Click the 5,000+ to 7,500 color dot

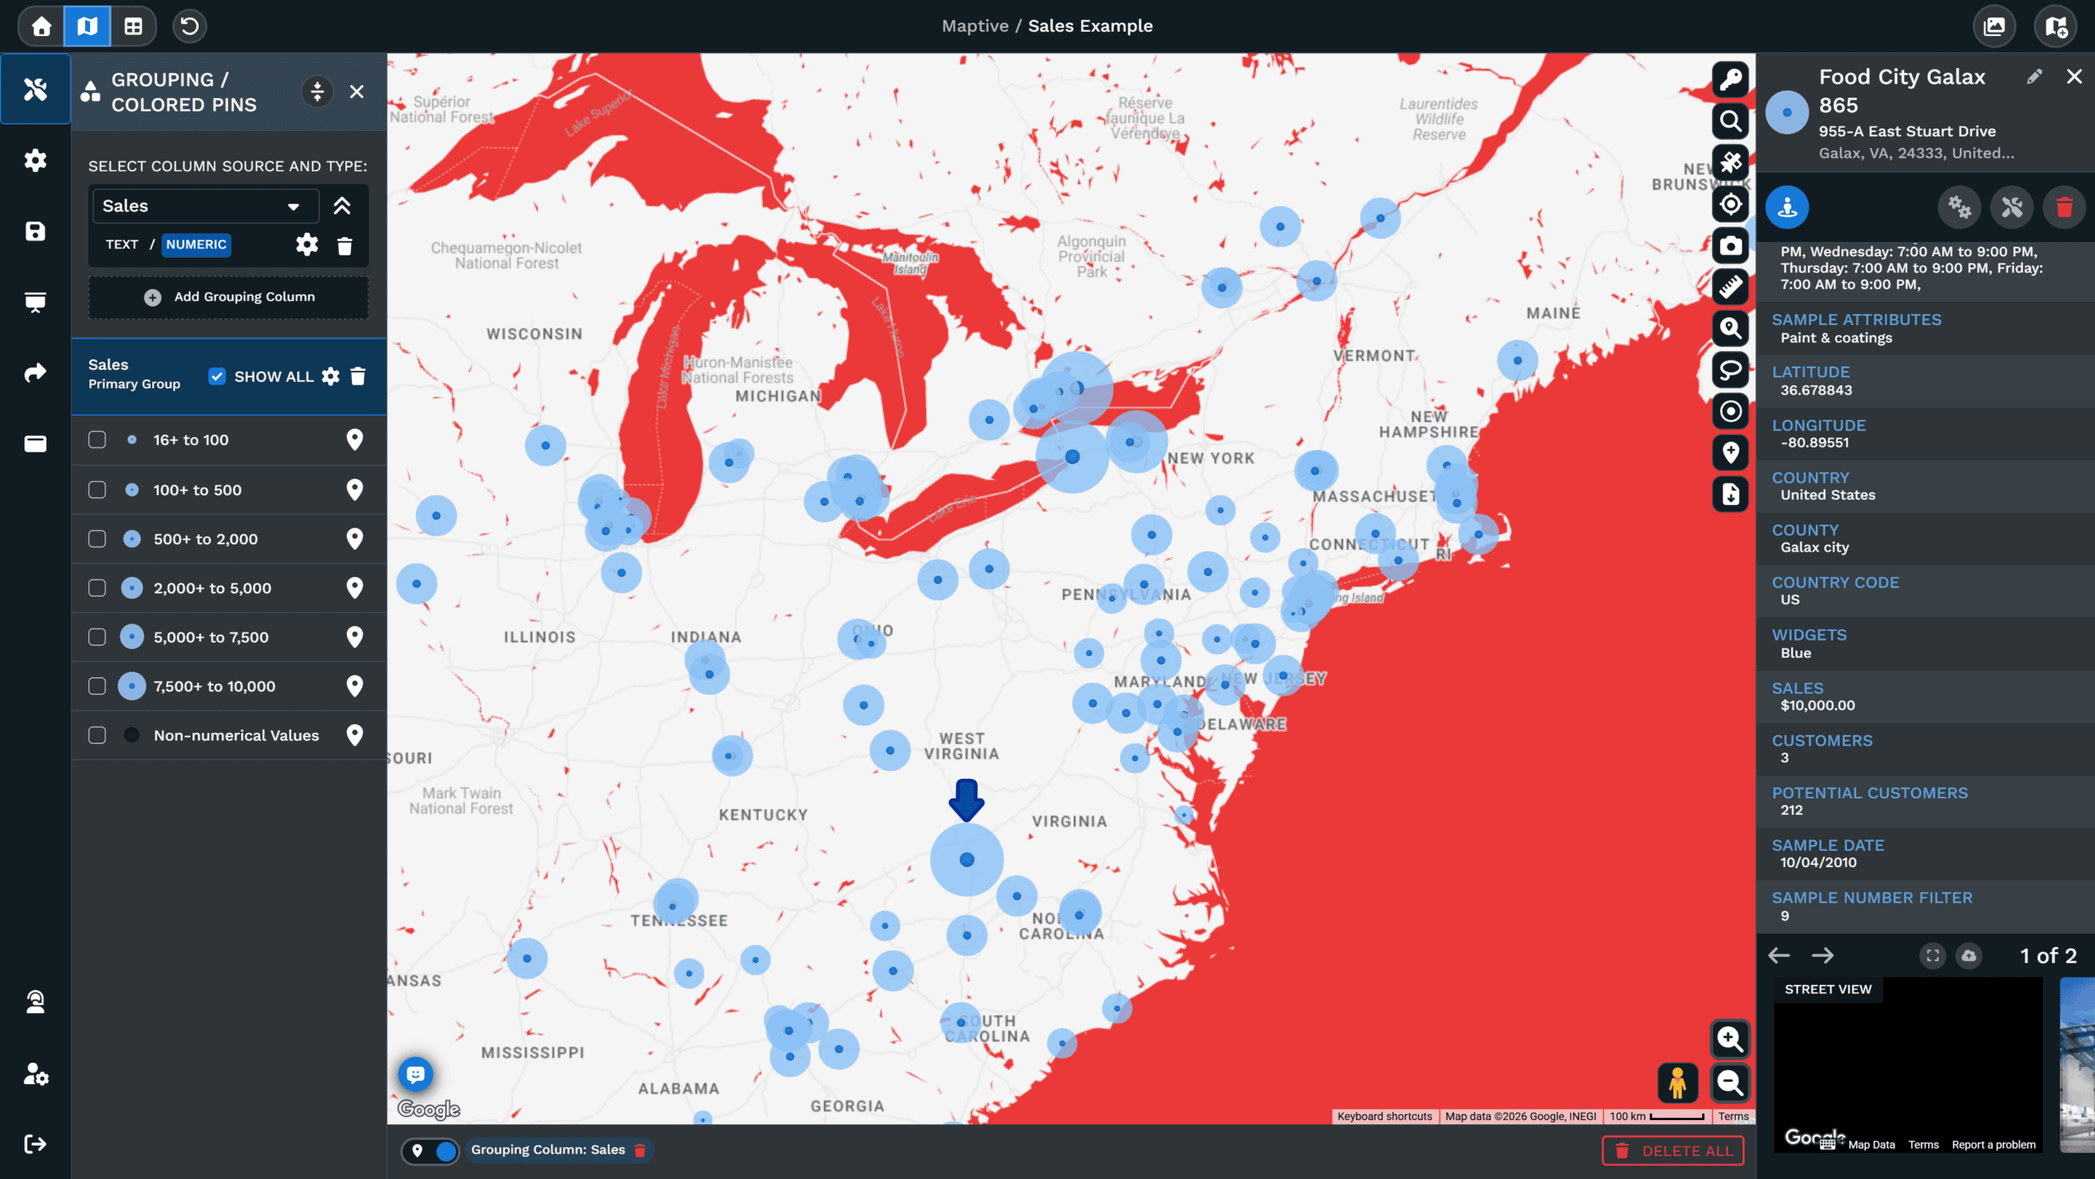click(132, 637)
